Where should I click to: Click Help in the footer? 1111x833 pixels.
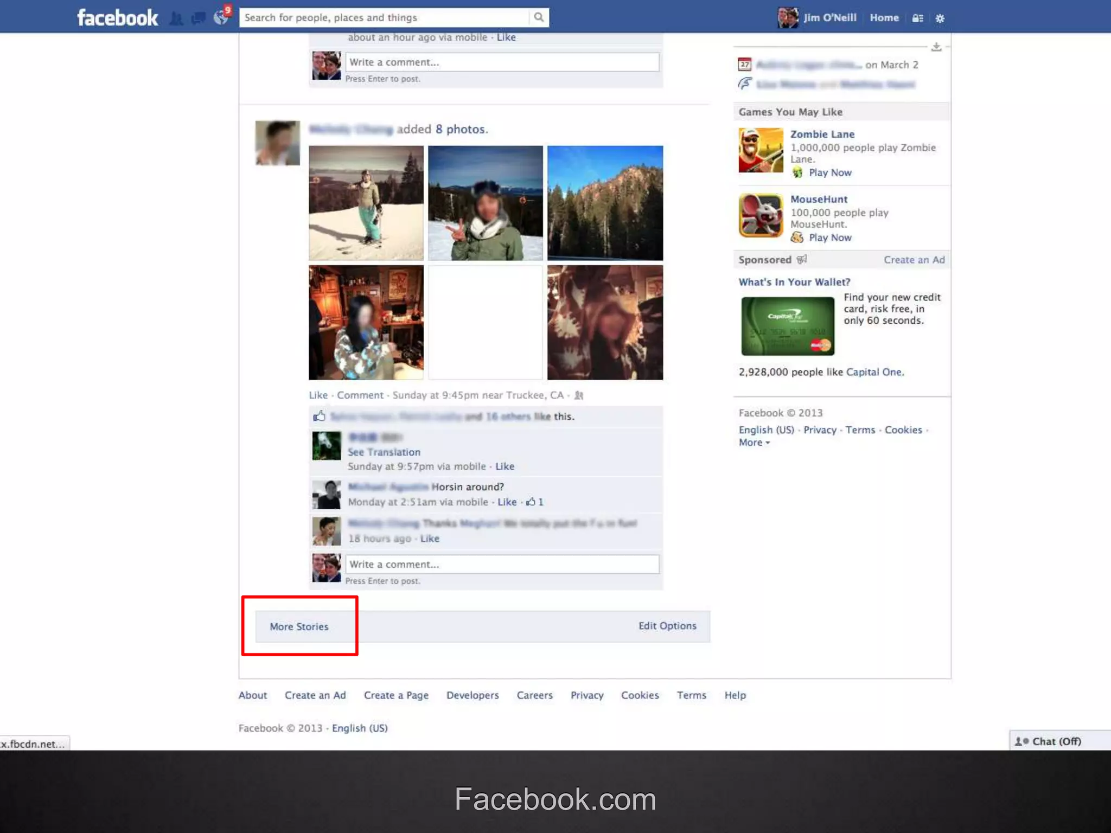[735, 695]
